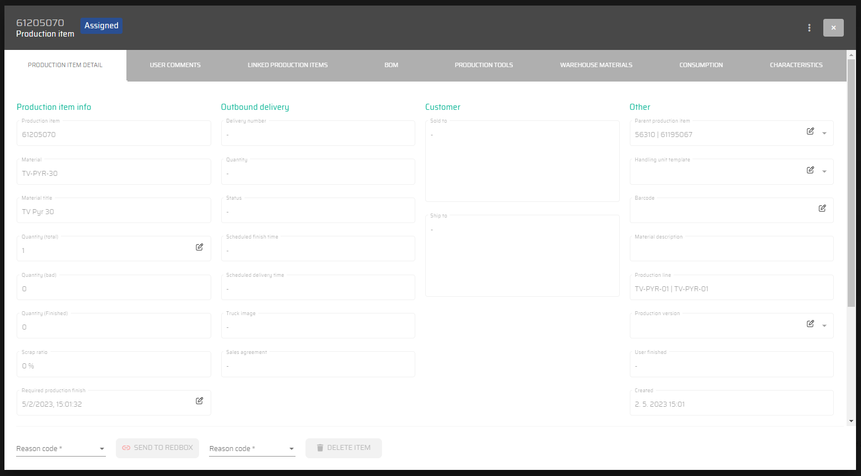Edit the Quantity (total) field
This screenshot has height=476, width=861.
click(199, 247)
